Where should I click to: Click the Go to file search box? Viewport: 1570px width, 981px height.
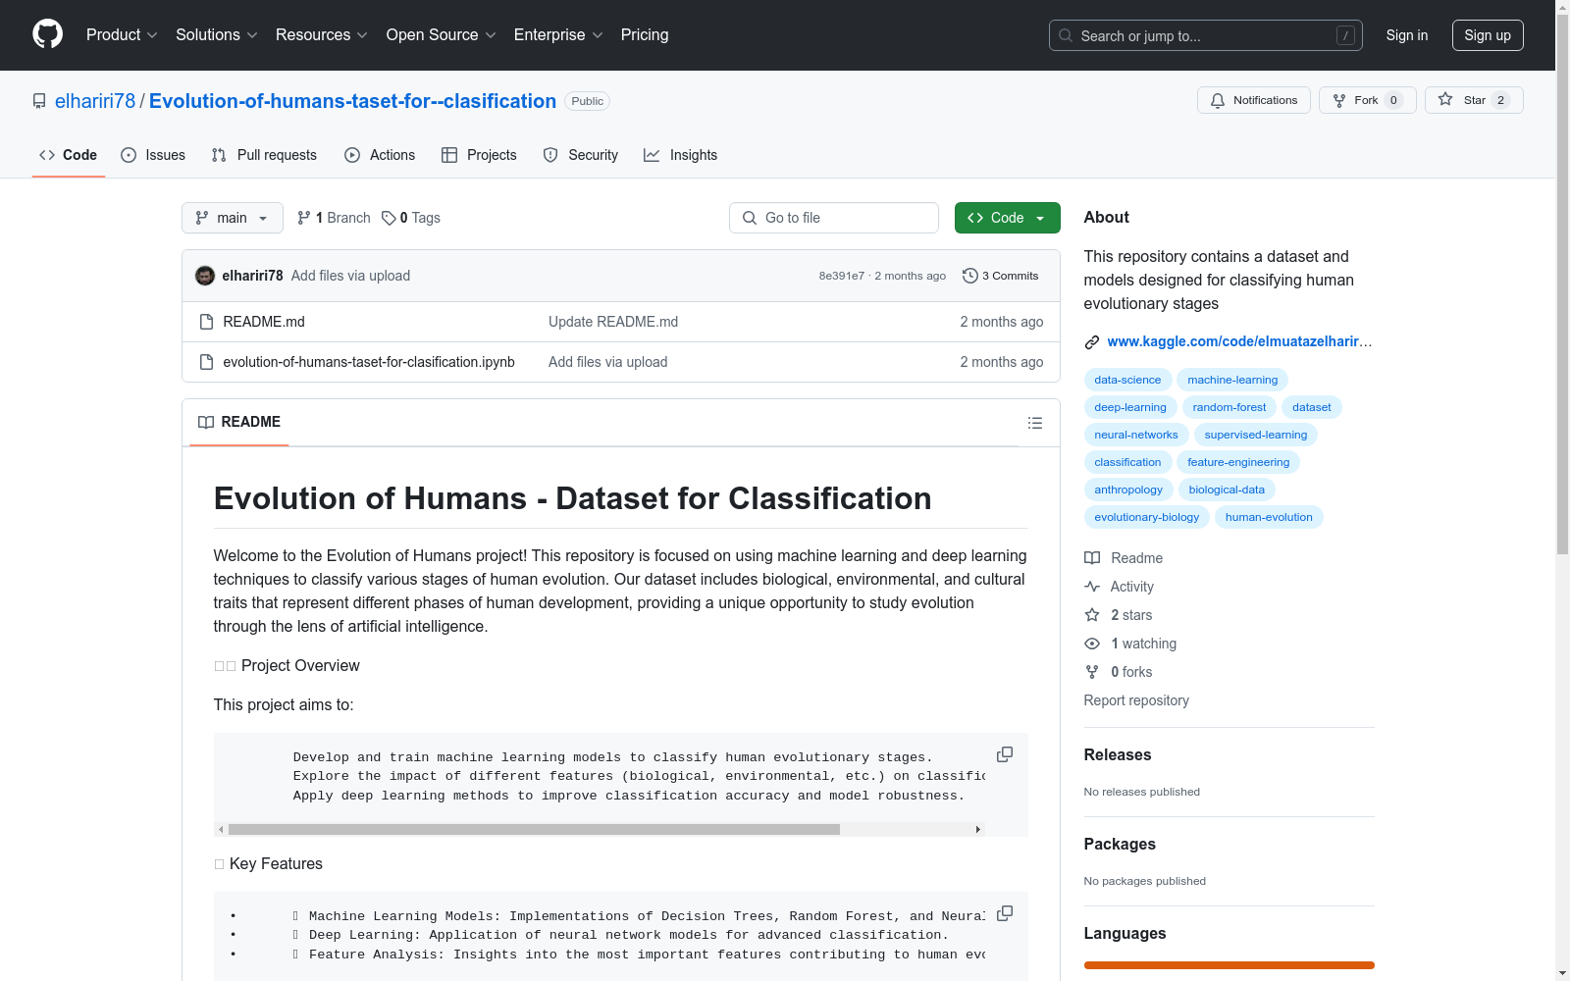point(834,218)
